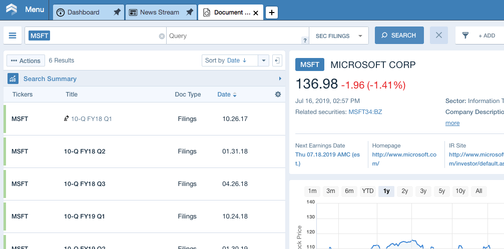The width and height of the screenshot is (504, 249).
Task: Toggle Date column sort
Action: coord(227,94)
